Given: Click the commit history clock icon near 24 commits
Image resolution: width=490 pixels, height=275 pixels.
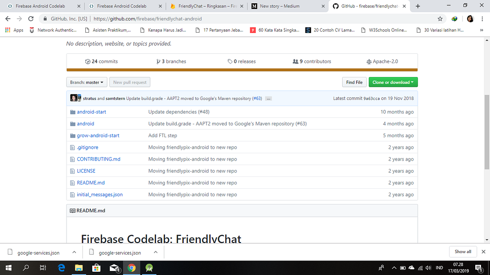Looking at the screenshot, I should coord(88,61).
